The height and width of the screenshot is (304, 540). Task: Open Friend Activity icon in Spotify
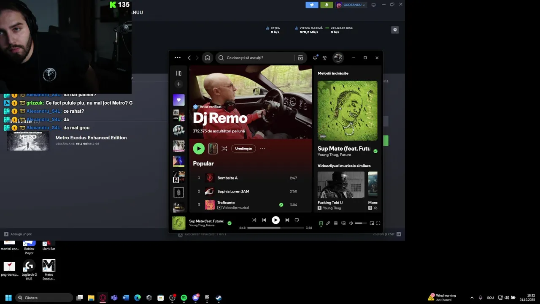tap(324, 58)
